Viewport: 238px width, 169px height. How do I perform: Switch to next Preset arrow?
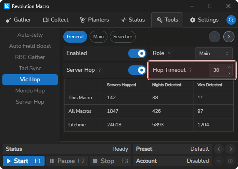click(x=230, y=149)
